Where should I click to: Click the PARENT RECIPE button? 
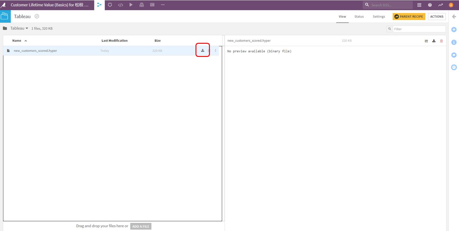coord(409,16)
